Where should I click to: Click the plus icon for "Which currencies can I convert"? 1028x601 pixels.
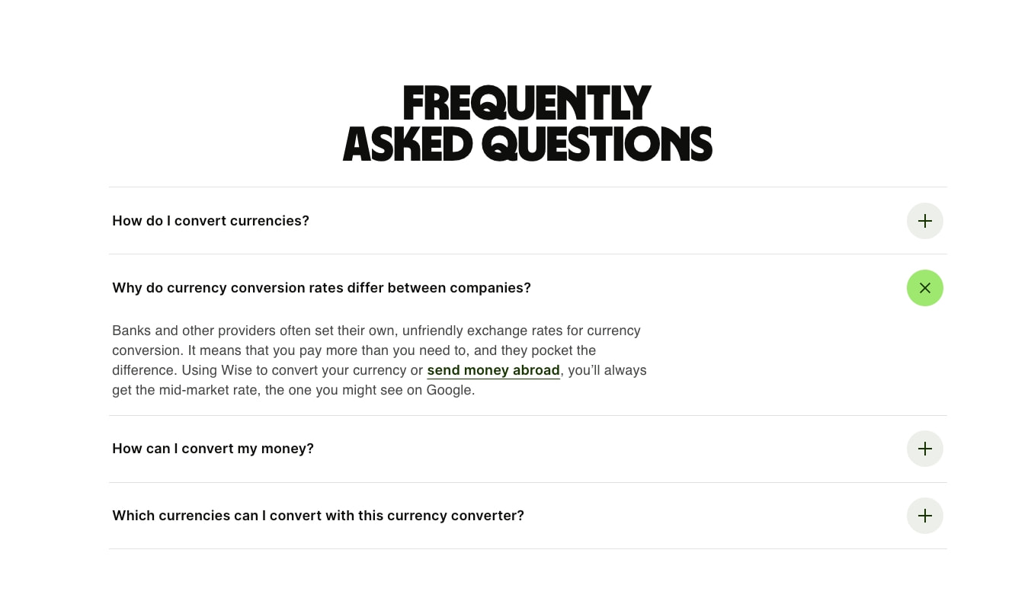pos(924,516)
